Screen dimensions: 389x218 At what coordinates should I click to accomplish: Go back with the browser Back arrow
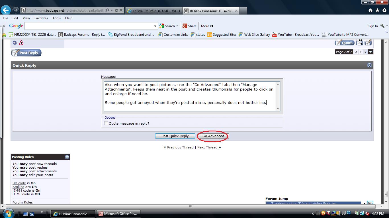[6, 11]
